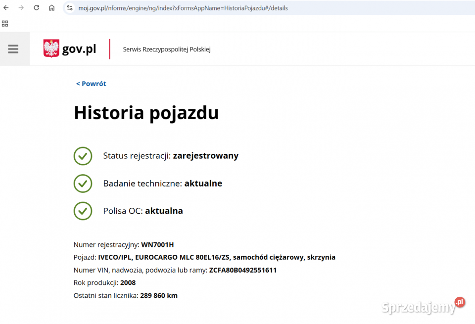Click the apps grid icon on bookmarks bar

(x=5, y=23)
